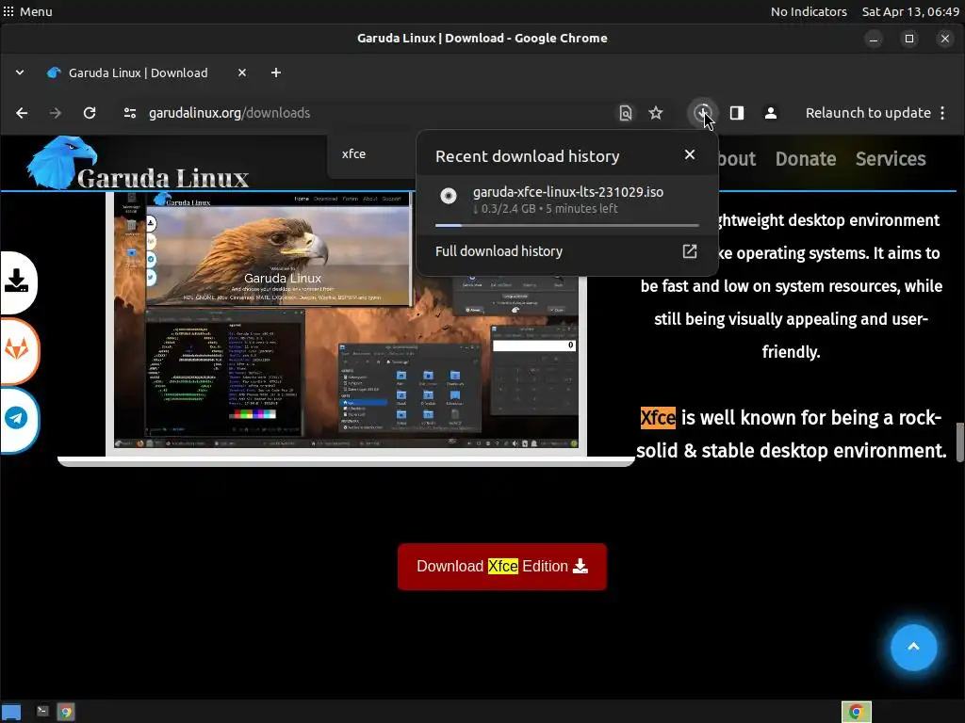The image size is (965, 723).
Task: Open full download history in new tab icon
Action: point(690,251)
